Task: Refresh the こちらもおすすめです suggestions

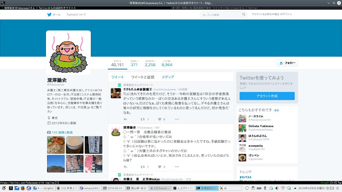Action: coord(277,110)
